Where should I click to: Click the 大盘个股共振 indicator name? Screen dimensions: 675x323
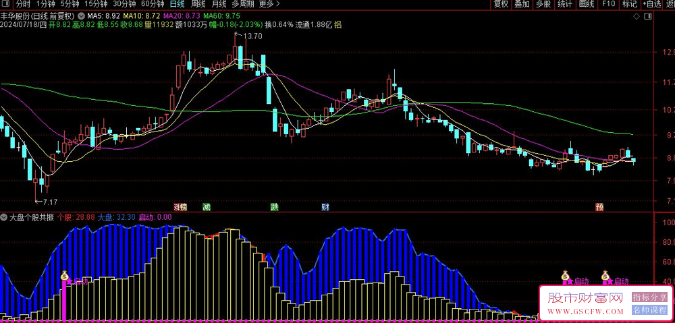[x=32, y=217]
